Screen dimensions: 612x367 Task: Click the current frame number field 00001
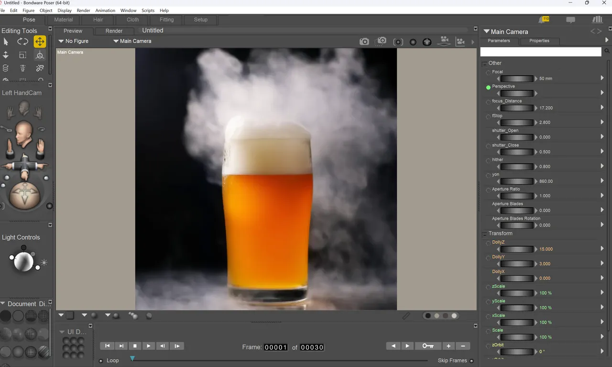276,347
